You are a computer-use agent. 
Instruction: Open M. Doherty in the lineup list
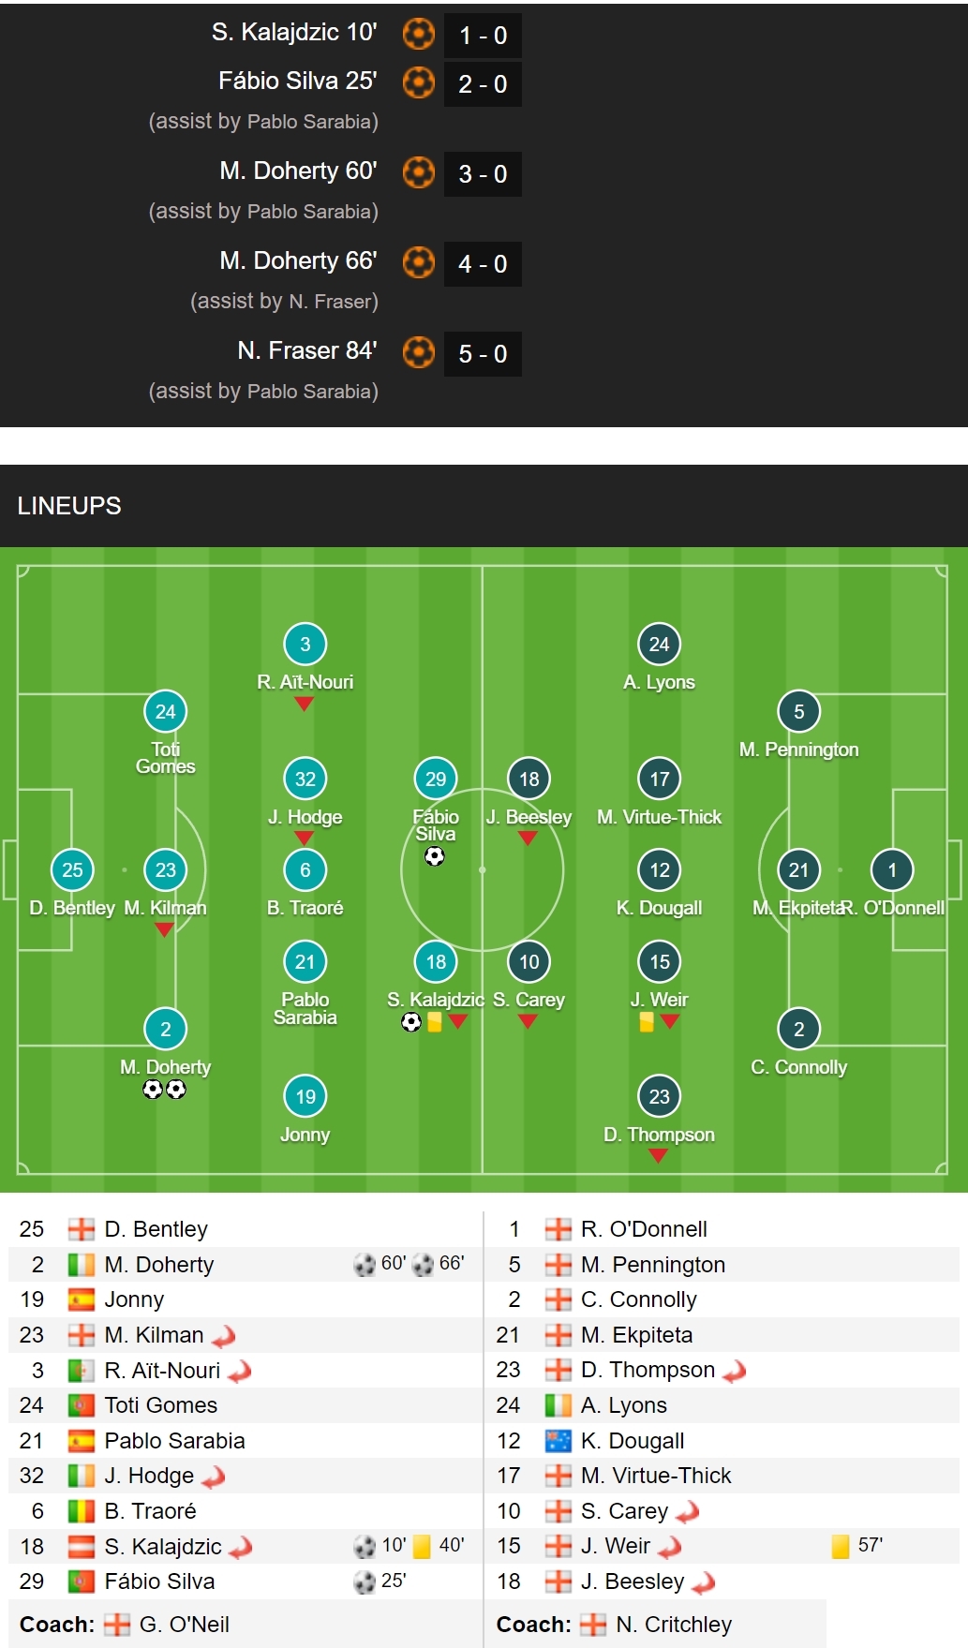tap(159, 1265)
